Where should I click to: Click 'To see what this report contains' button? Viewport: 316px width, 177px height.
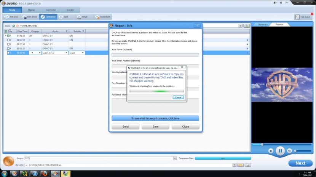155,118
